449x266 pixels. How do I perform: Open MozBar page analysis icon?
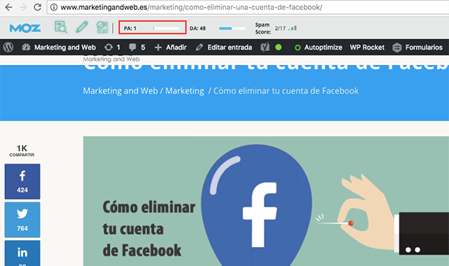click(x=61, y=27)
